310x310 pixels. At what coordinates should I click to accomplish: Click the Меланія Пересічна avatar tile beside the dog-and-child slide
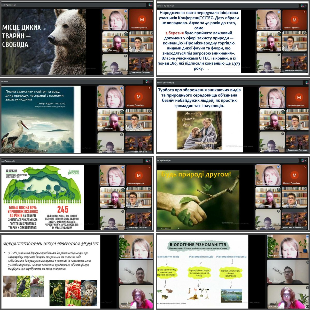pos(297,97)
